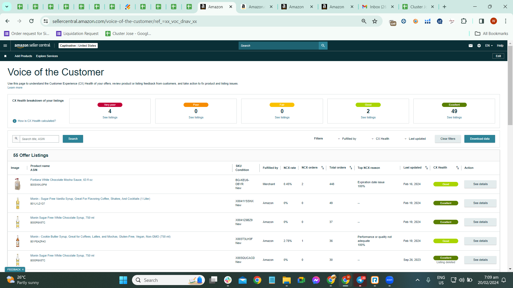This screenshot has height=288, width=513.
Task: See listings under Very poor
Action: 110,118
